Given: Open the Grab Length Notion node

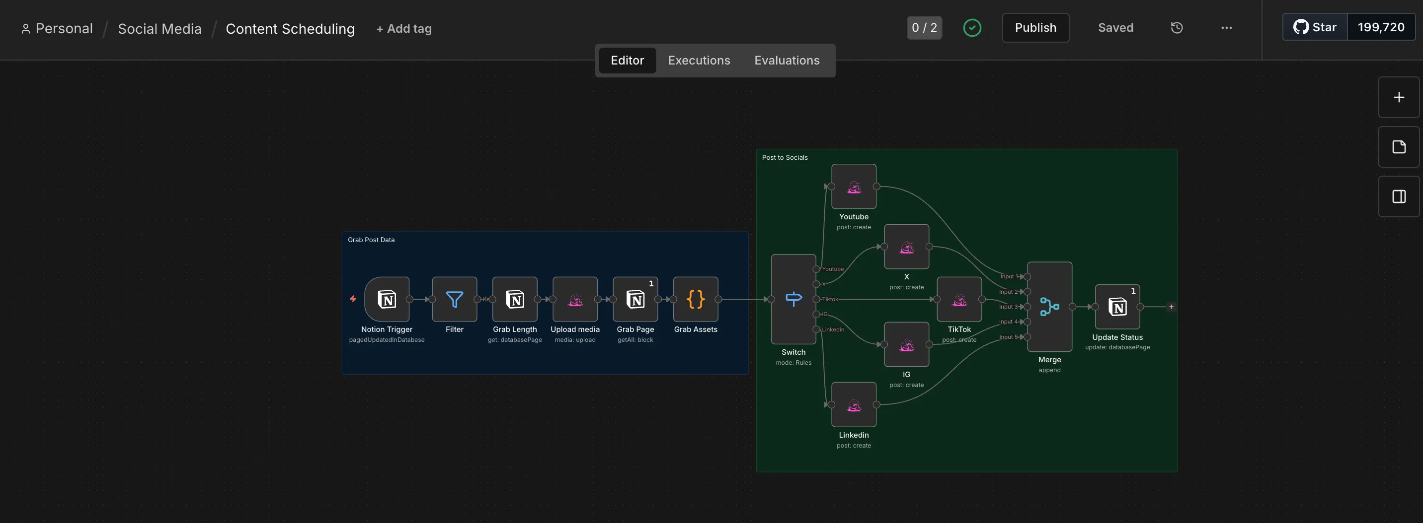Looking at the screenshot, I should [515, 299].
